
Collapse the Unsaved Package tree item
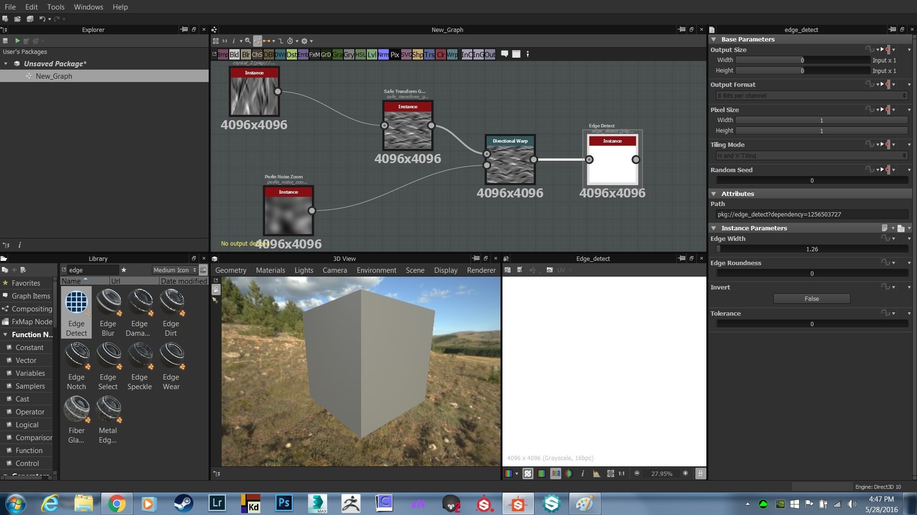(6, 64)
